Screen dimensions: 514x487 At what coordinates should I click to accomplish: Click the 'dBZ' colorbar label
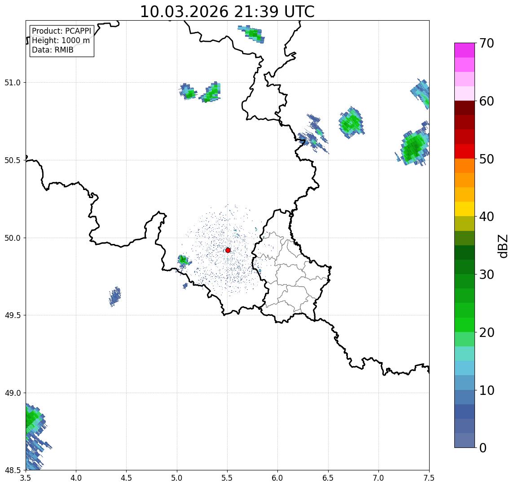pyautogui.click(x=502, y=246)
